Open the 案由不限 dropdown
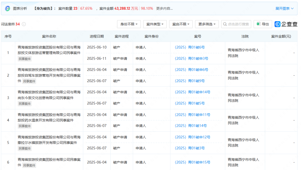 [x=181, y=24]
